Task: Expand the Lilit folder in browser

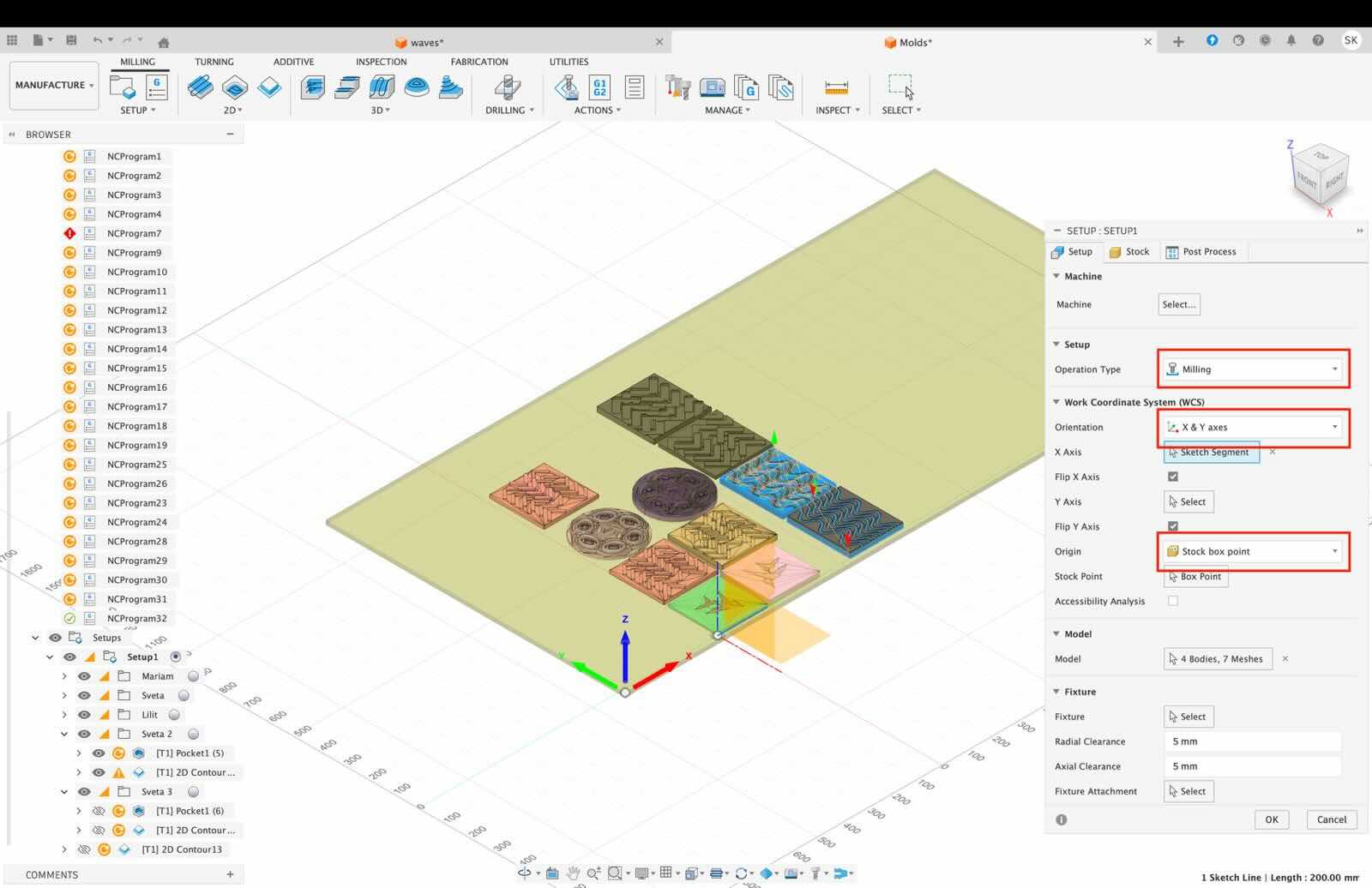Action: point(64,715)
